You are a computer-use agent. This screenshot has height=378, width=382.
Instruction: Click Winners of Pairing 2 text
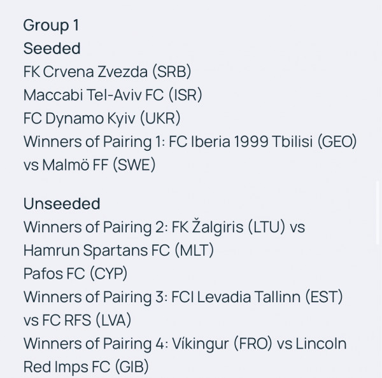point(95,227)
